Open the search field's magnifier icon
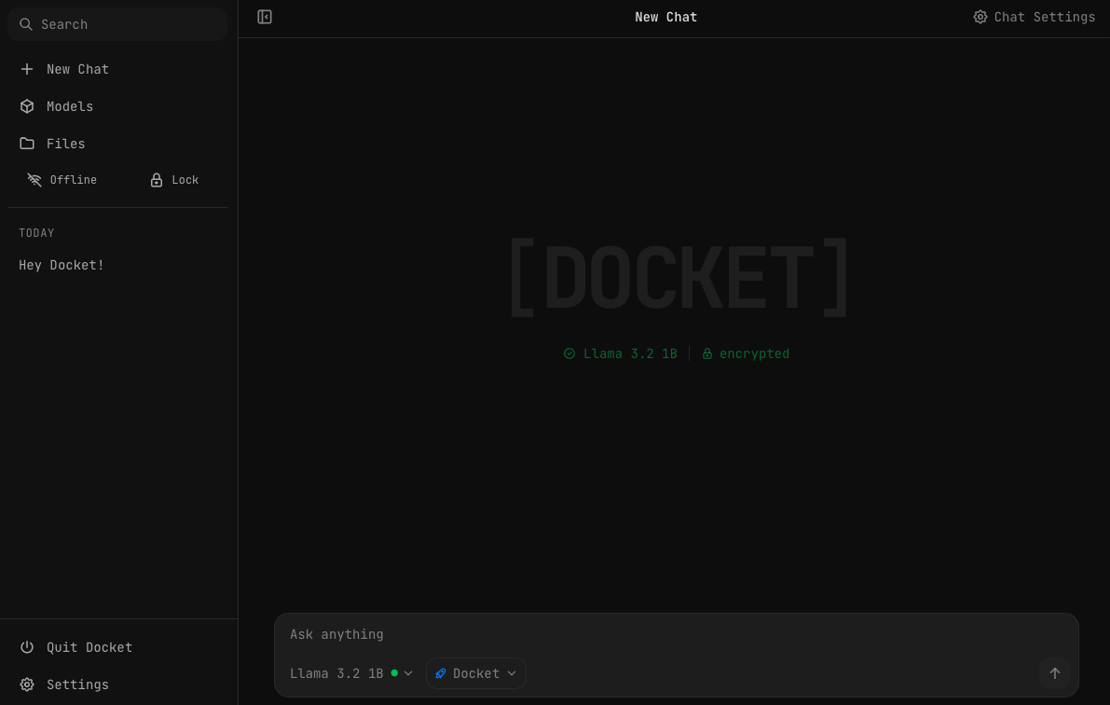 26,24
